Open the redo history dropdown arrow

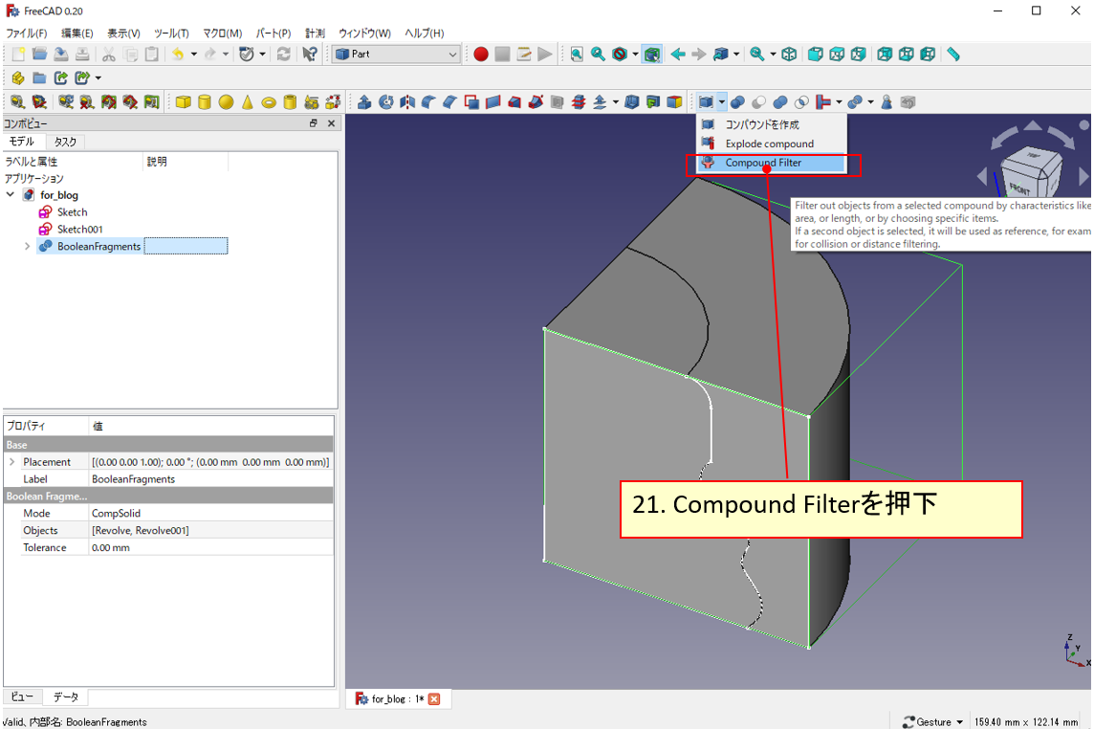click(x=226, y=54)
